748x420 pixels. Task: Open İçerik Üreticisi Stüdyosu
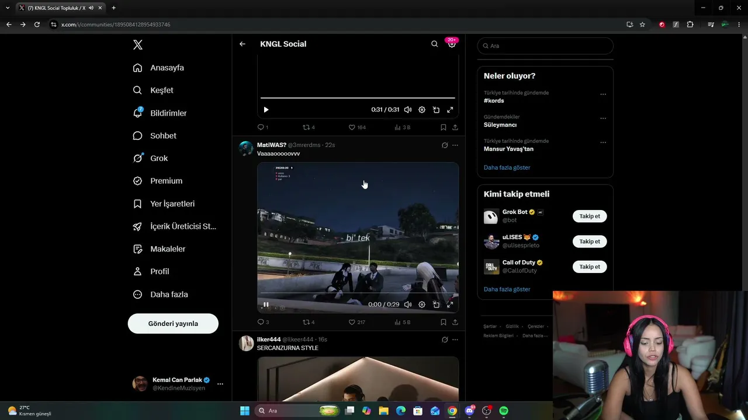(175, 226)
